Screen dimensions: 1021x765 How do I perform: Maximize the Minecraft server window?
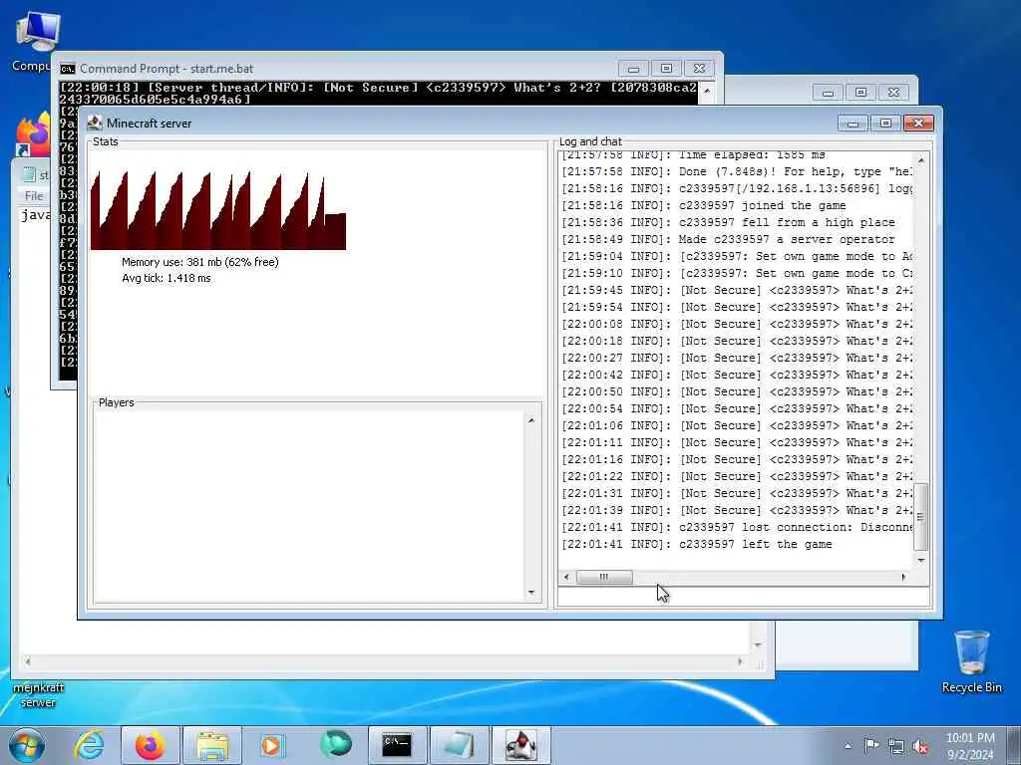tap(885, 123)
